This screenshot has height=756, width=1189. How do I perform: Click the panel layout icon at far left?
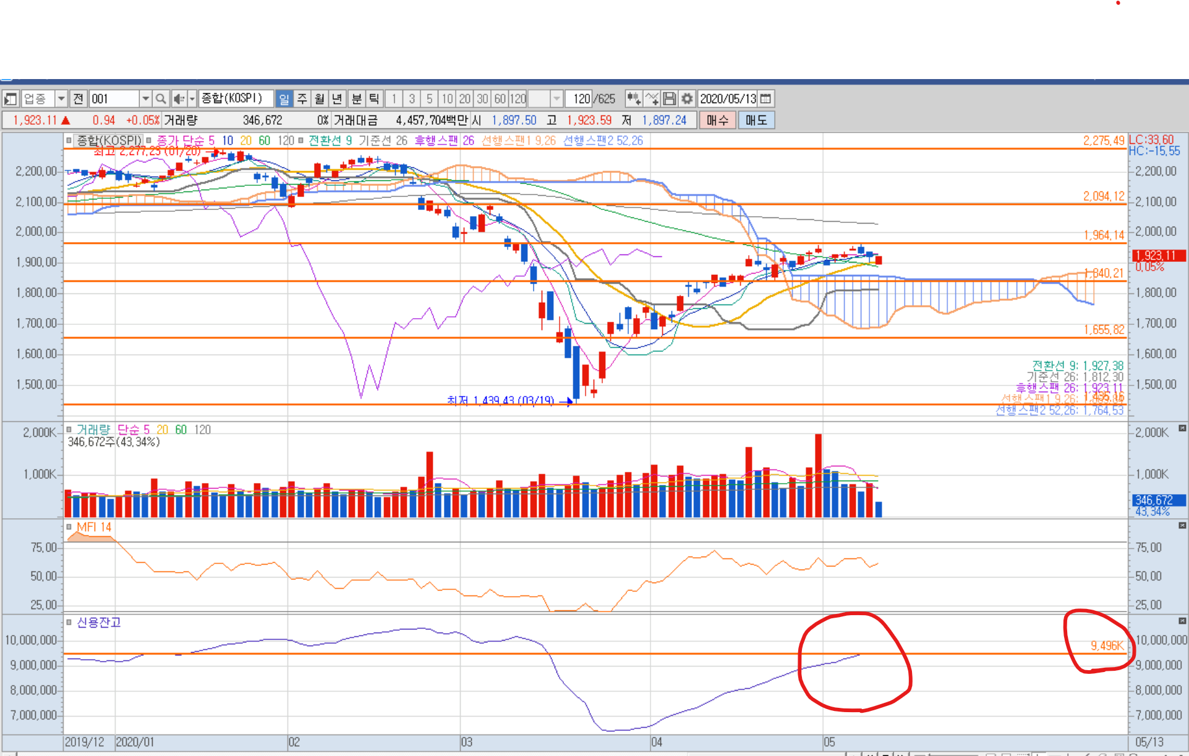coord(11,99)
